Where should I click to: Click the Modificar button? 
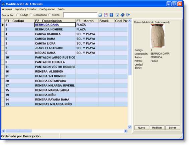157,128
